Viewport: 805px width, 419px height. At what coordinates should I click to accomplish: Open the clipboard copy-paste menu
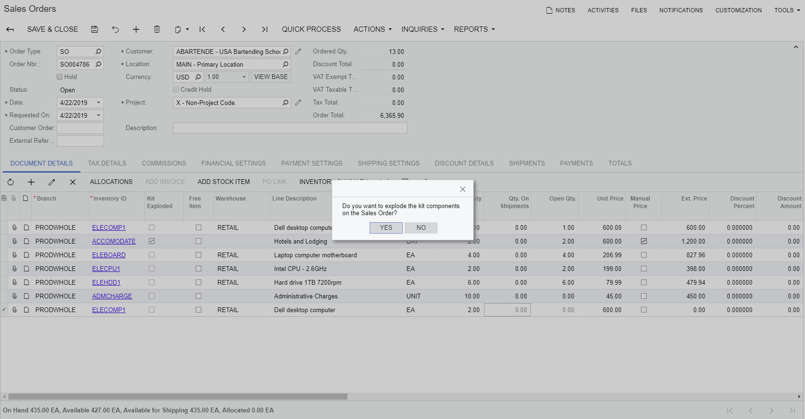click(182, 29)
